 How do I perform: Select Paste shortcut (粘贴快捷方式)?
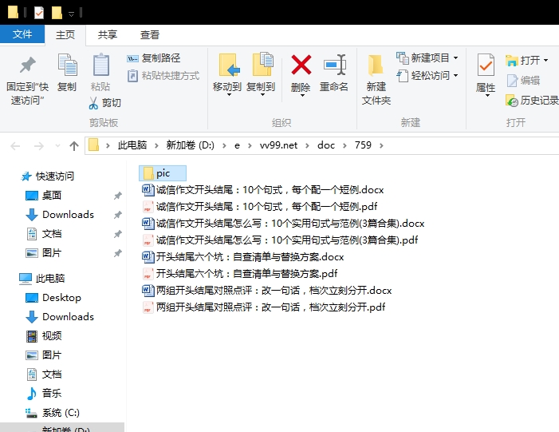pyautogui.click(x=163, y=76)
